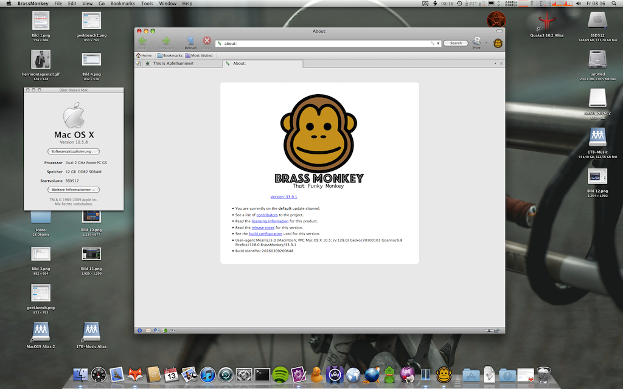Open the Most Visited bookmarks folder
The height and width of the screenshot is (389, 623).
(199, 55)
